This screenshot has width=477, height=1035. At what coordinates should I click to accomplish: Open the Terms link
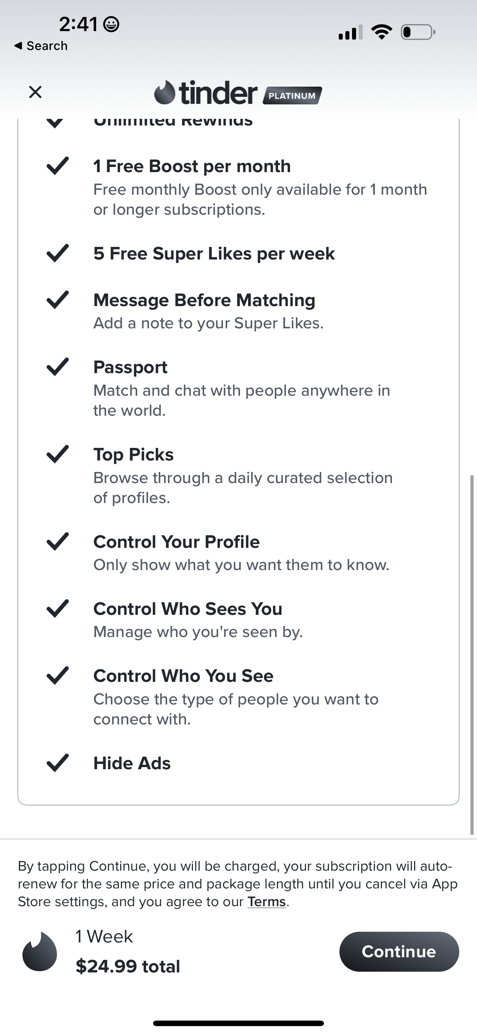click(267, 902)
